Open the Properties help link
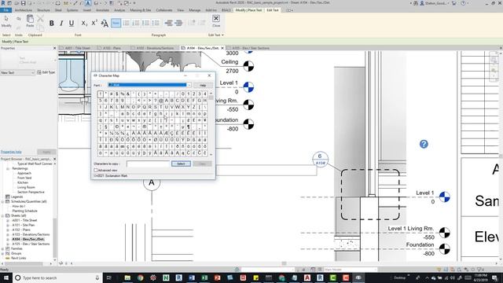 [11, 152]
